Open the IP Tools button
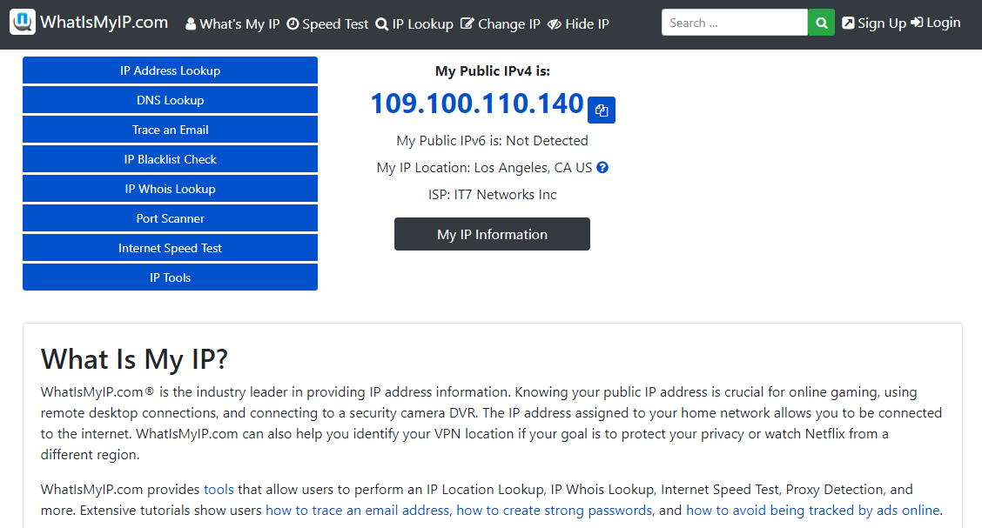The height and width of the screenshot is (528, 982). 171,277
